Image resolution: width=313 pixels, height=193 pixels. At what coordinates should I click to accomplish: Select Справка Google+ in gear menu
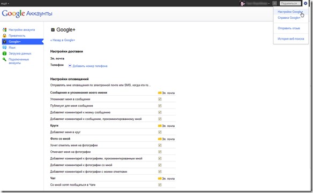pos(289,18)
